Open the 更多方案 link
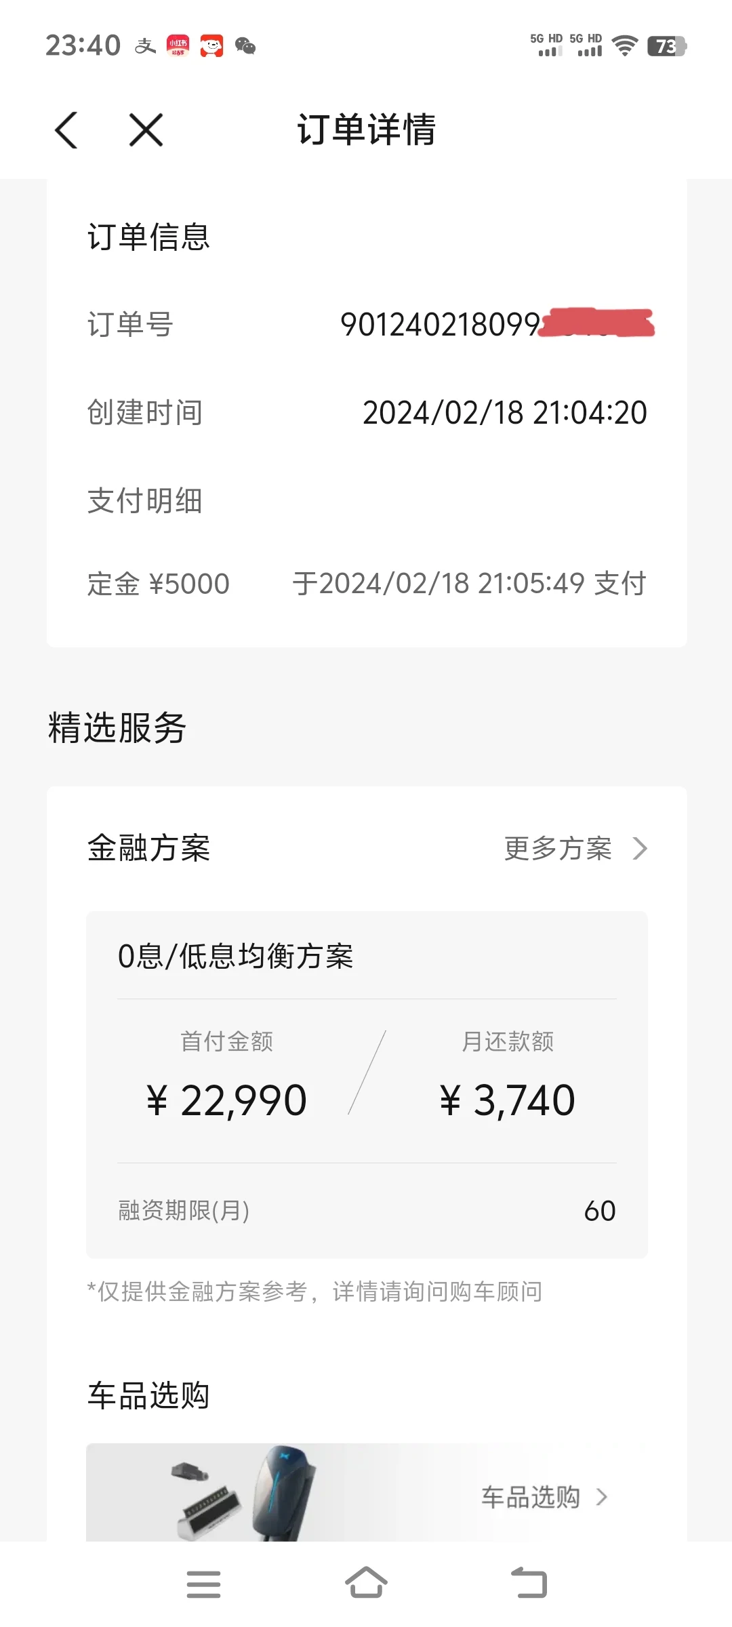Viewport: 732px width, 1627px height. coord(558,848)
